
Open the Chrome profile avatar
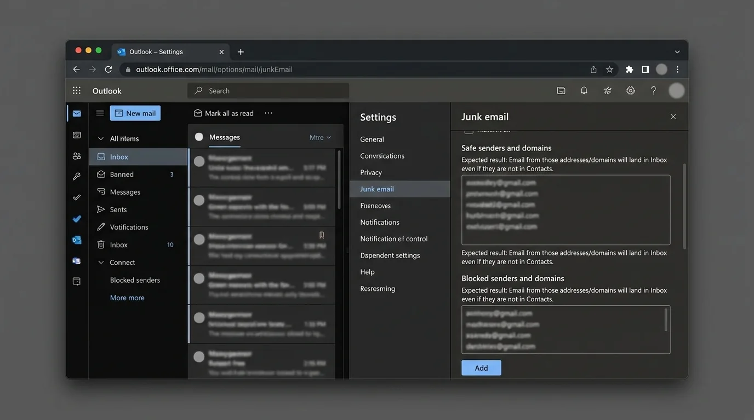pyautogui.click(x=661, y=69)
